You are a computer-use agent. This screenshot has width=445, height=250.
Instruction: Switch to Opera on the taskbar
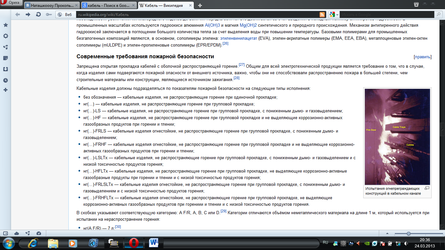click(134, 243)
